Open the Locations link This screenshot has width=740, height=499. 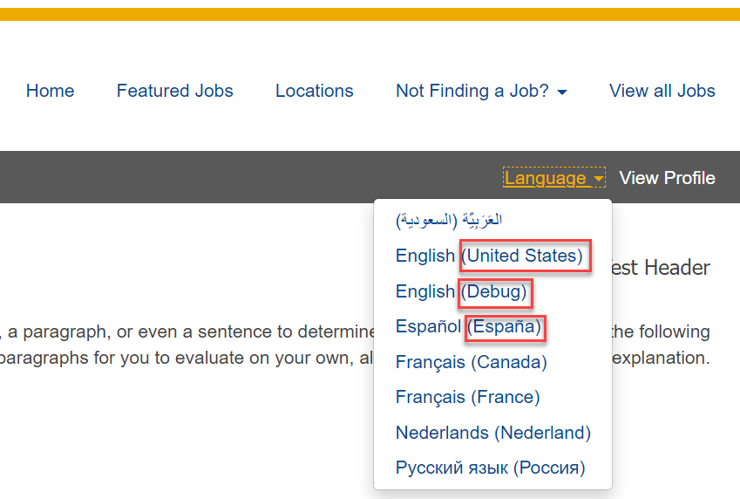click(x=315, y=91)
